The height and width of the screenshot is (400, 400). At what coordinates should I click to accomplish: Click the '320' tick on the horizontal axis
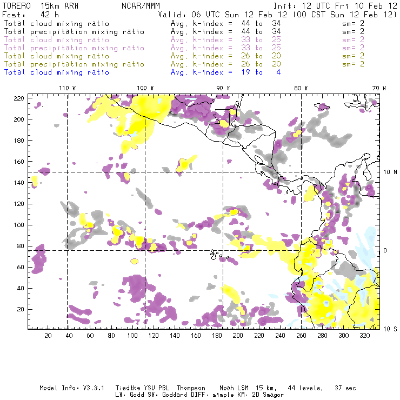pyautogui.click(x=364, y=335)
